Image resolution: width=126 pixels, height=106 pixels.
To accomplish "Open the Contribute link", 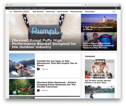I will pos(27,8).
